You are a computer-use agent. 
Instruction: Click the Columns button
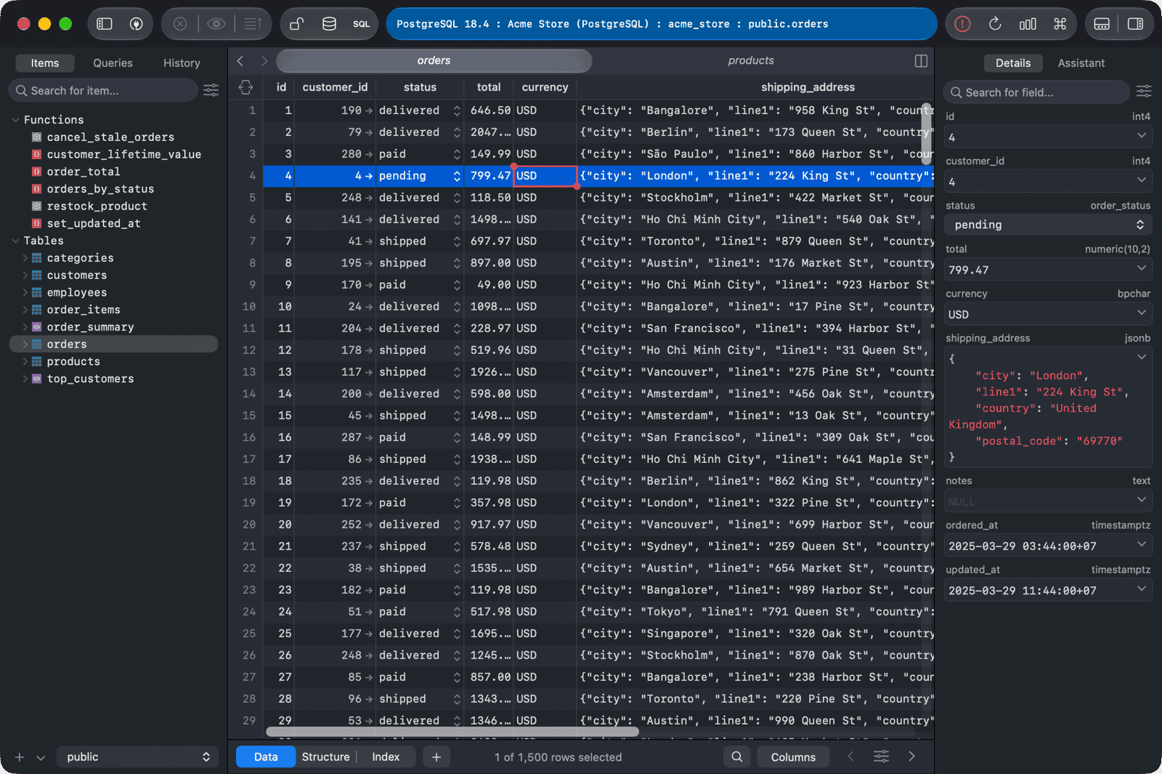[x=793, y=757]
